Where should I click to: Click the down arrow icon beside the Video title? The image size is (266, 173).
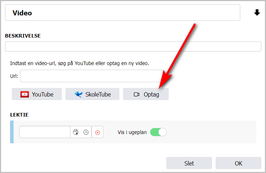pyautogui.click(x=257, y=13)
